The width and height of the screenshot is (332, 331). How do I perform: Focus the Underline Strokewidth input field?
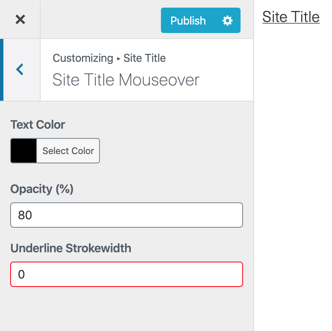[127, 274]
